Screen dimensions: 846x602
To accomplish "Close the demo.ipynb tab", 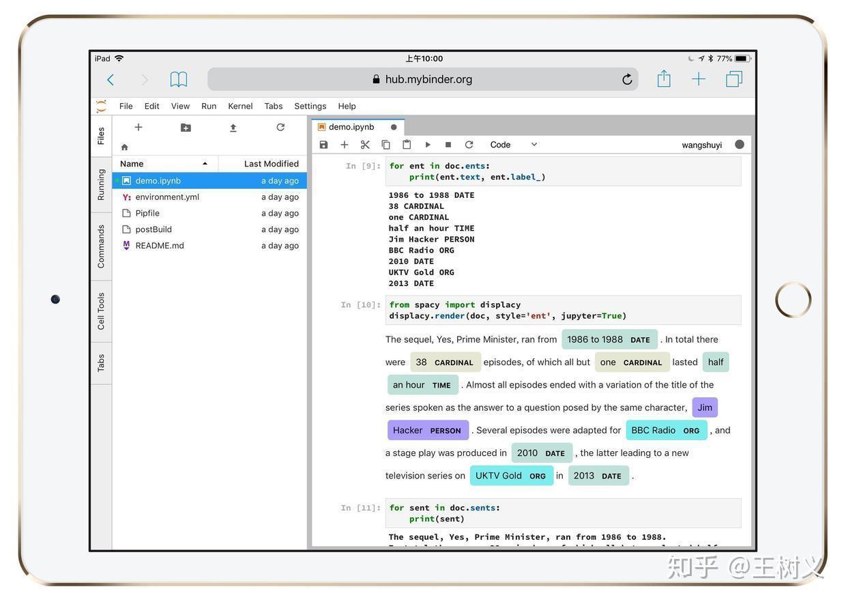I will point(394,127).
